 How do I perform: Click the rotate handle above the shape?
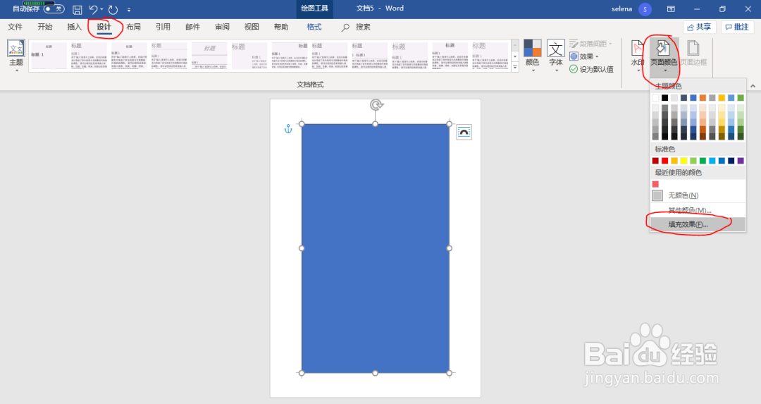(376, 104)
